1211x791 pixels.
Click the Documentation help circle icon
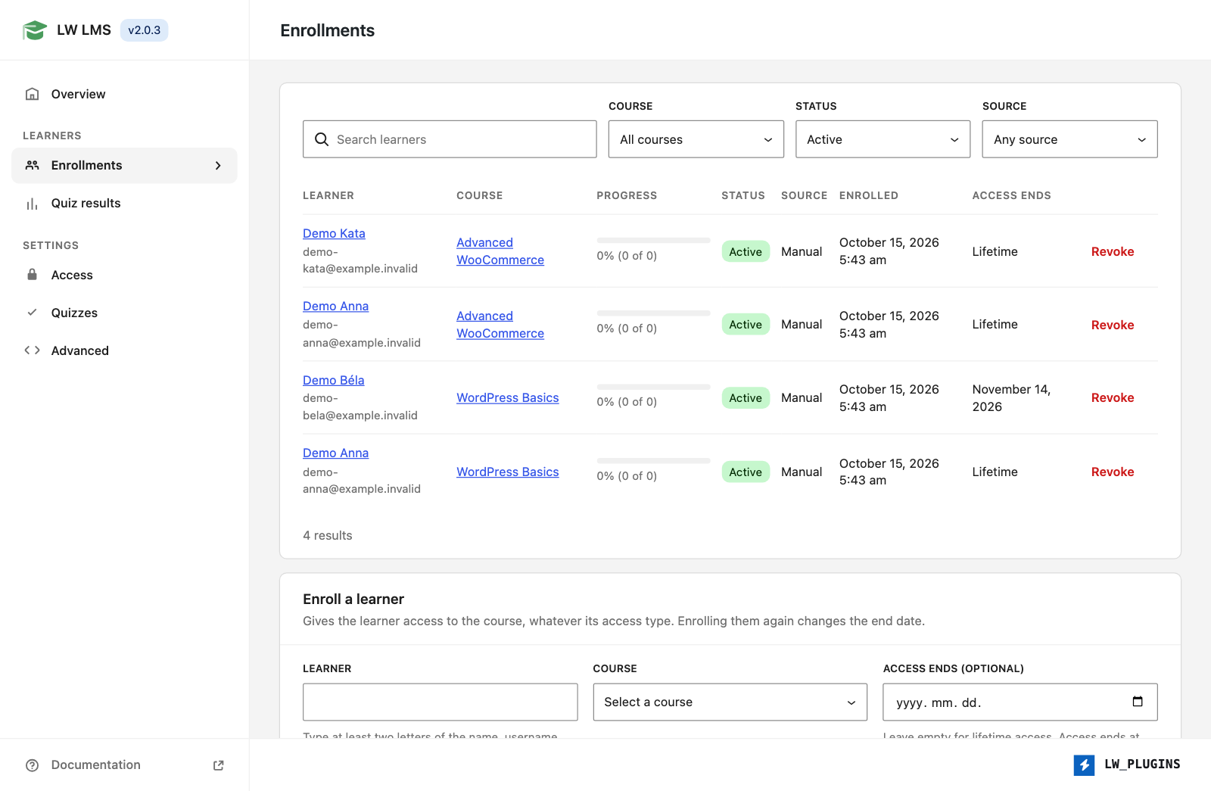click(x=32, y=765)
